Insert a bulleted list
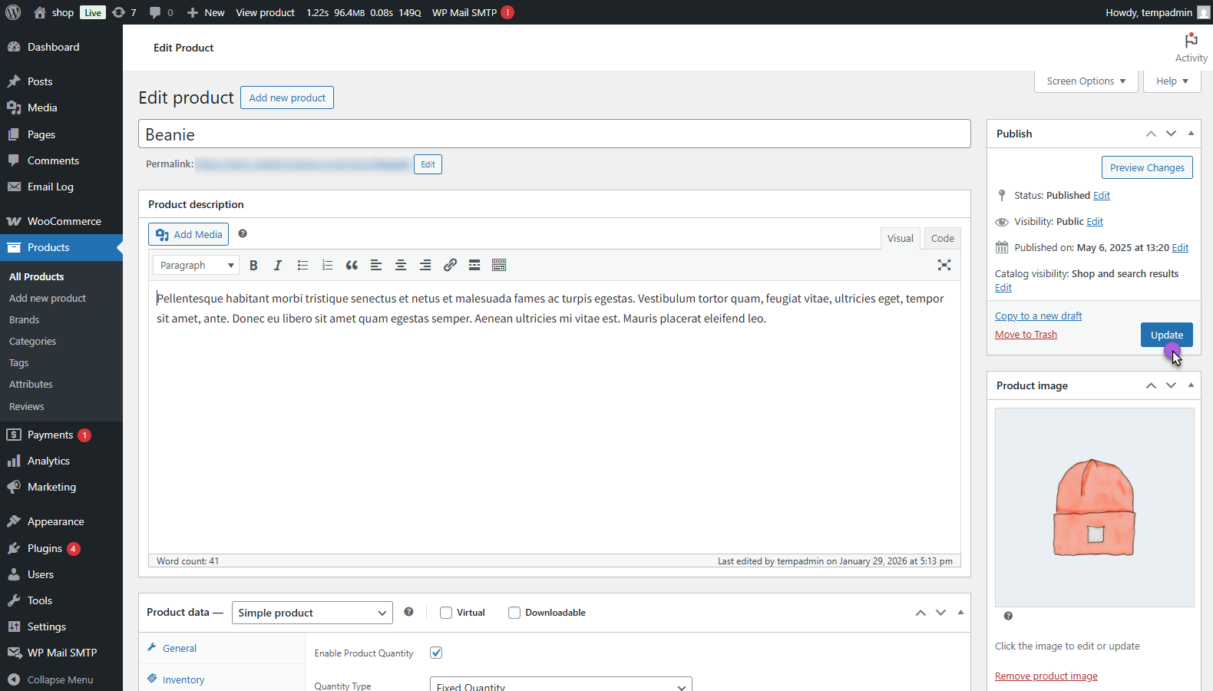1213x691 pixels. tap(302, 265)
